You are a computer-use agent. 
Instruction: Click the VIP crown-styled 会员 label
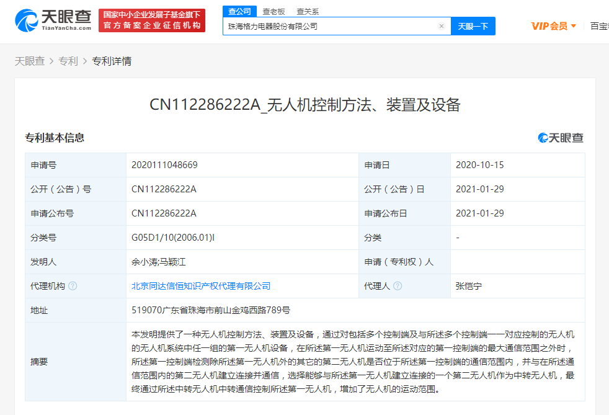point(551,25)
